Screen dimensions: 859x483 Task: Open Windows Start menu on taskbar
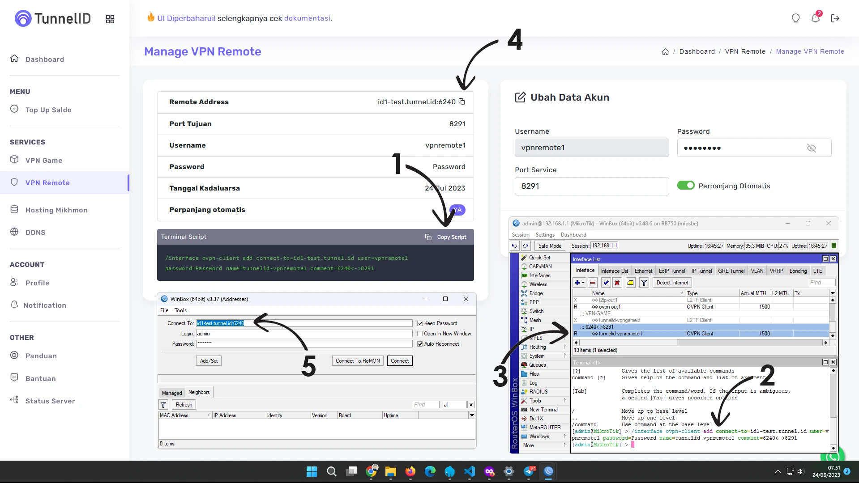pyautogui.click(x=312, y=471)
